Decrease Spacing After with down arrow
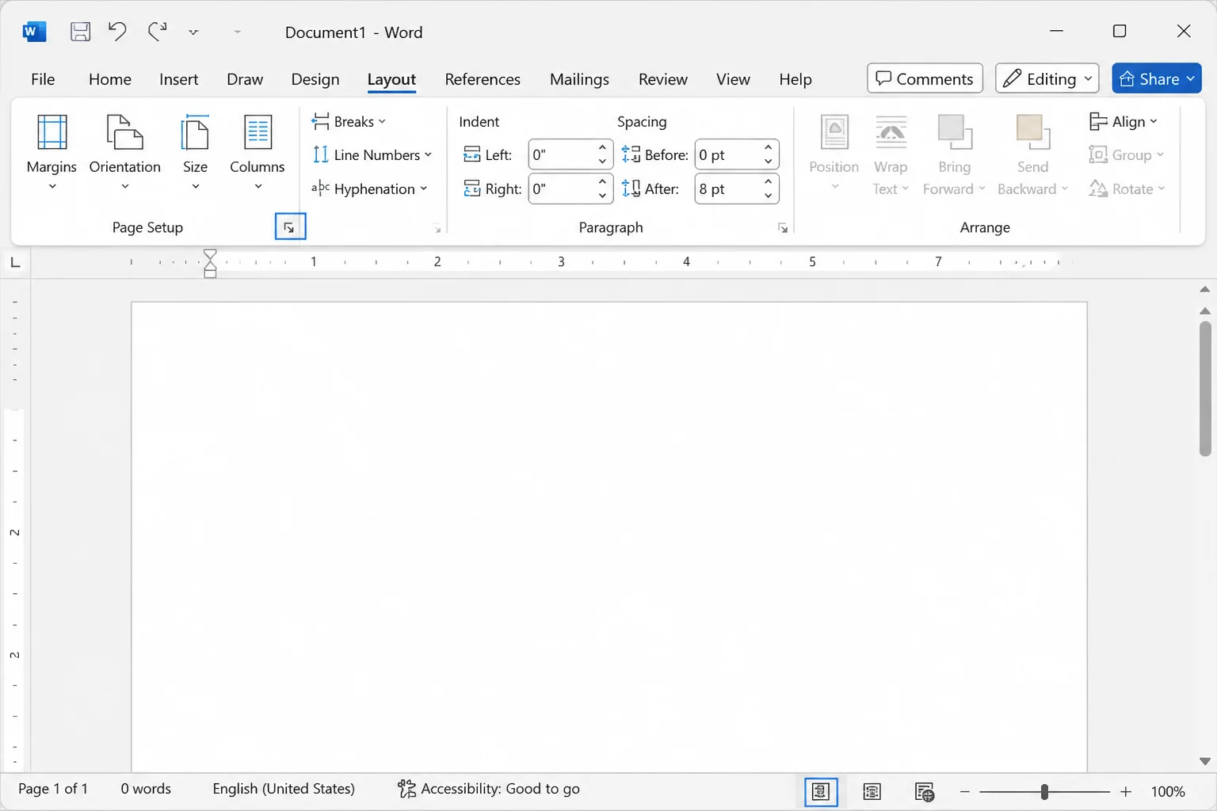 [x=769, y=196]
